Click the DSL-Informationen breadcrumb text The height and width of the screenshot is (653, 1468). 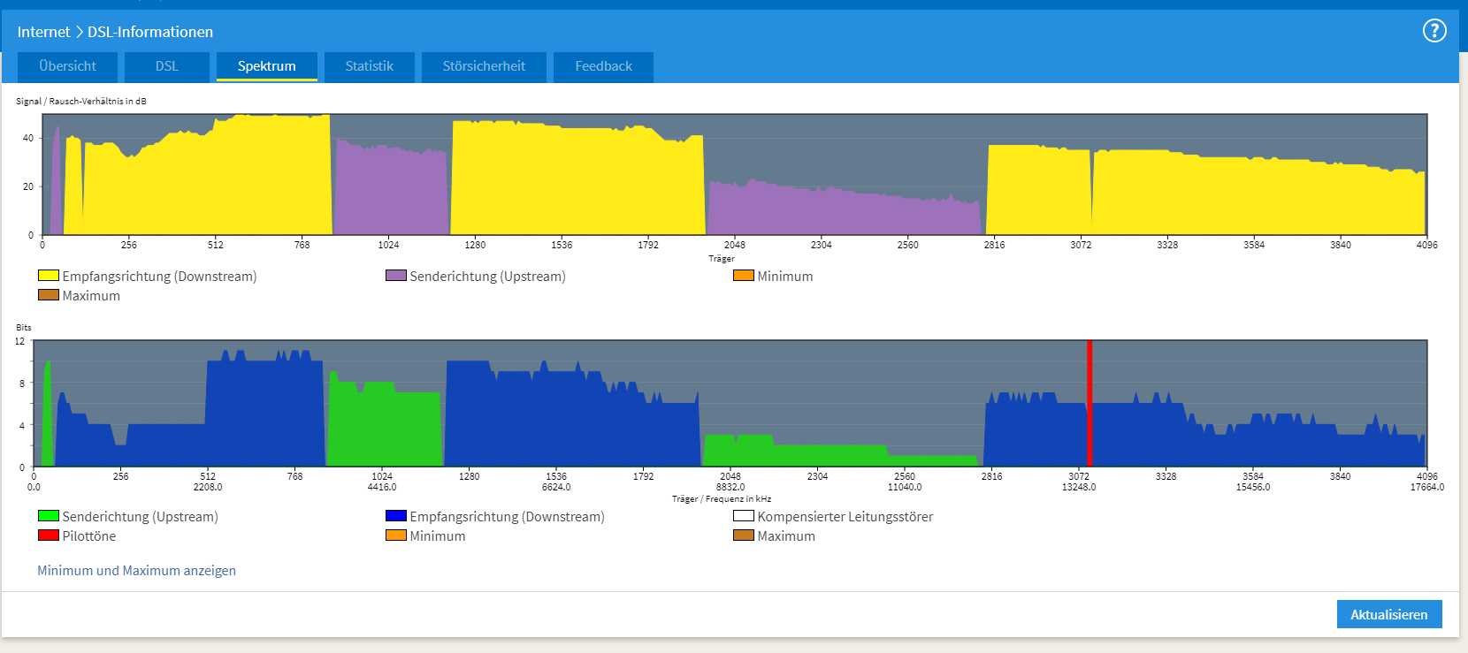[150, 32]
